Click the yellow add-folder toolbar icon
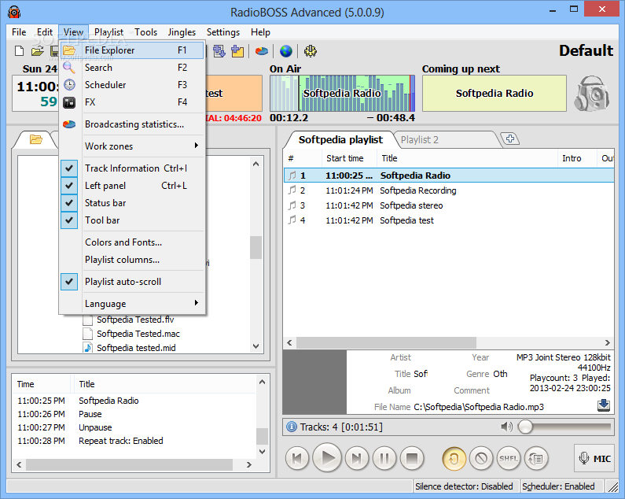The image size is (625, 499). [x=237, y=50]
